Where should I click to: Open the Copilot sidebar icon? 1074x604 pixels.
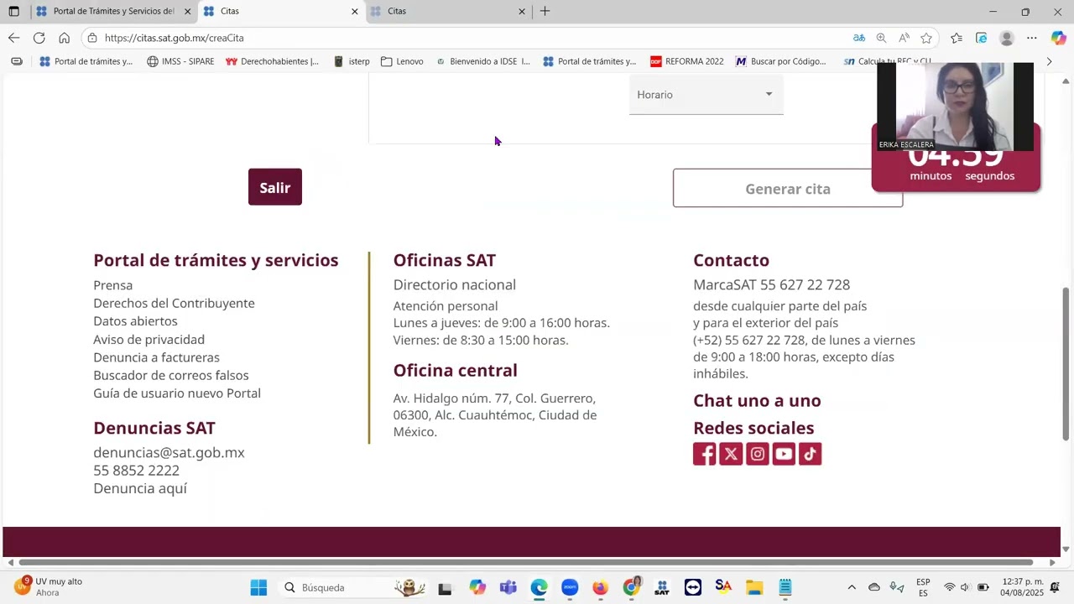tap(1059, 38)
